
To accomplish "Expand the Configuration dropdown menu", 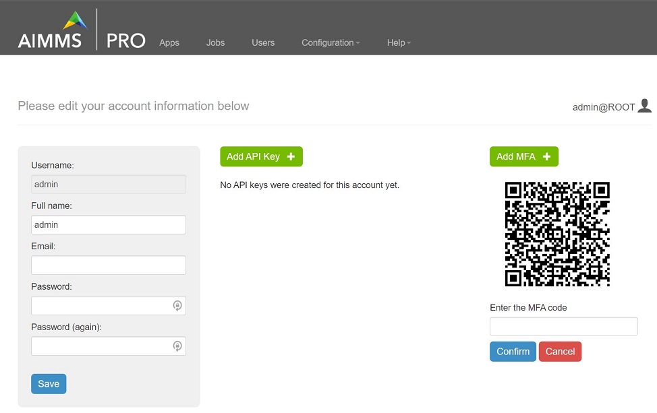I will click(331, 42).
